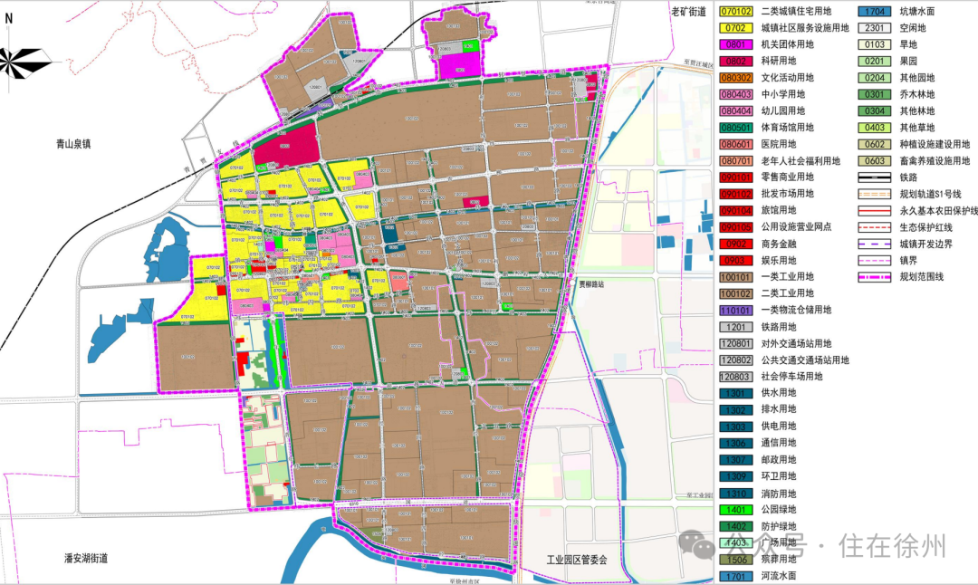Select the 0403 grassland legend swatch

(x=875, y=127)
